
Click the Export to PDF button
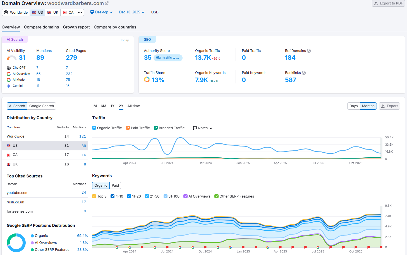[x=388, y=4]
